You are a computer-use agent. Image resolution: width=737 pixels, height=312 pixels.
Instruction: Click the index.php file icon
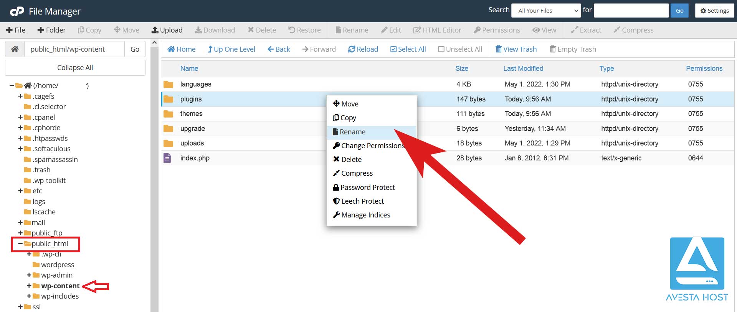tap(167, 158)
